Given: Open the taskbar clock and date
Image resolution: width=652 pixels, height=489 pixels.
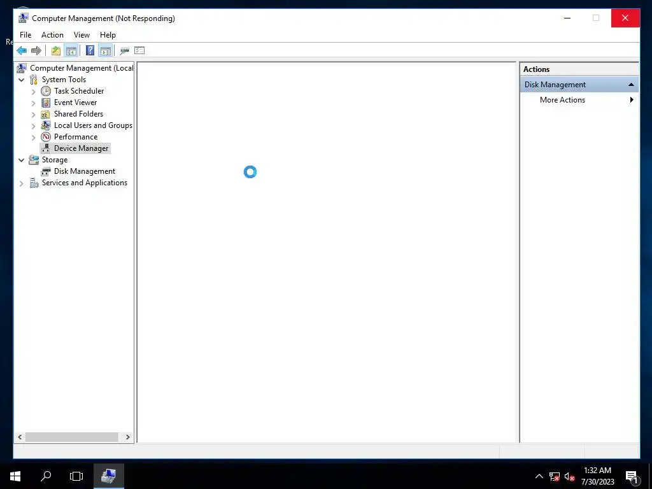Looking at the screenshot, I should coord(597,476).
